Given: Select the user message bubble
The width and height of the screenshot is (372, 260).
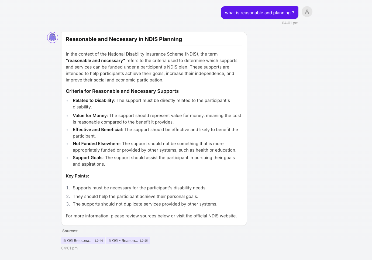Looking at the screenshot, I should coord(259,12).
